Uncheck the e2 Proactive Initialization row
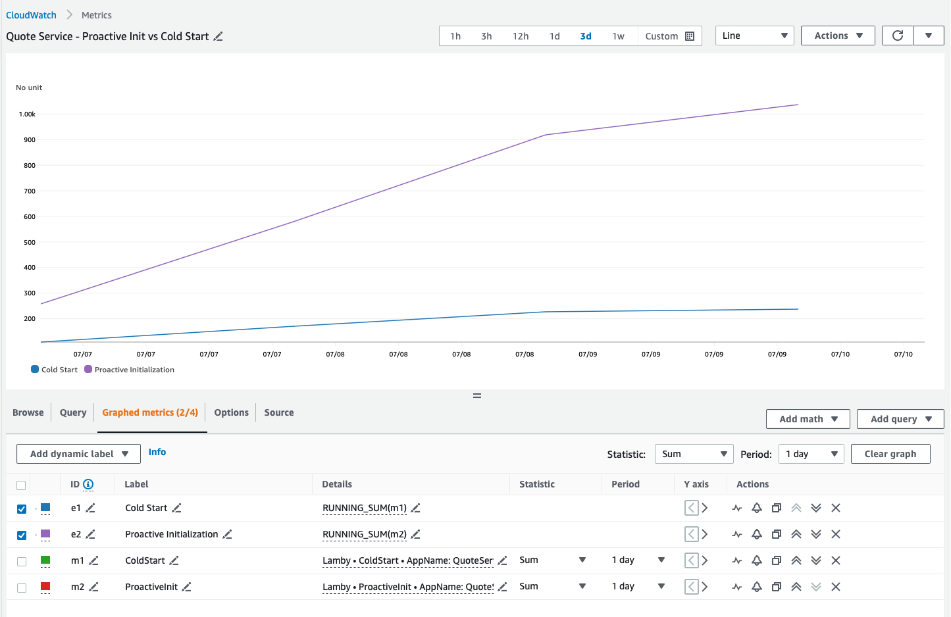 (20, 535)
